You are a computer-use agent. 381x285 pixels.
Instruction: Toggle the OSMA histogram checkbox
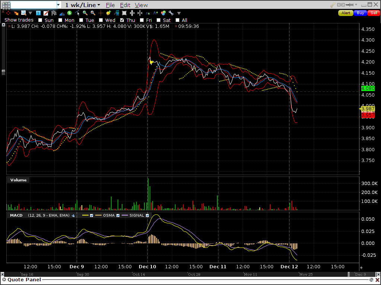[x=118, y=216]
